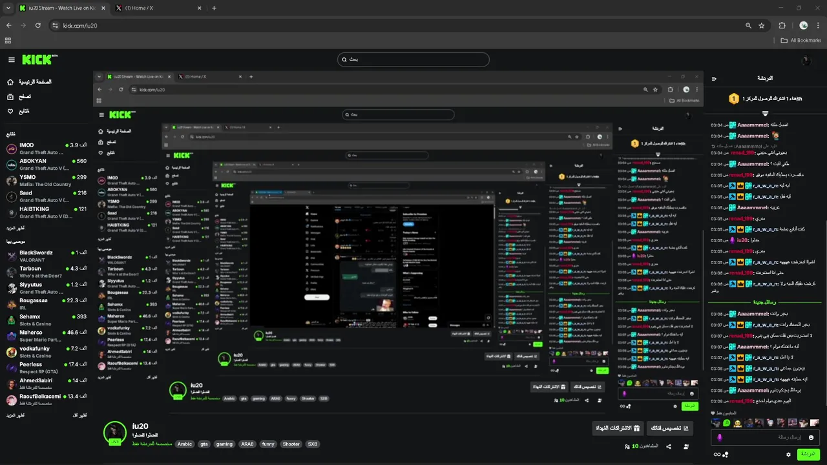Viewport: 827px width, 465px height.
Task: Select the gta tag
Action: [x=204, y=444]
